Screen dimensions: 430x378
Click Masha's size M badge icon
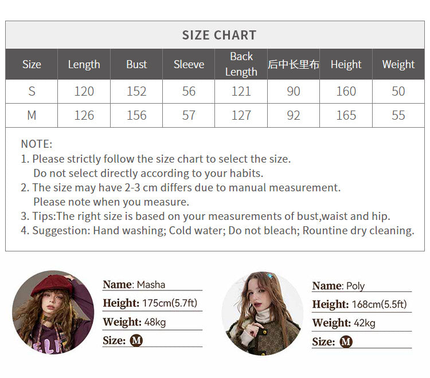pos(136,340)
